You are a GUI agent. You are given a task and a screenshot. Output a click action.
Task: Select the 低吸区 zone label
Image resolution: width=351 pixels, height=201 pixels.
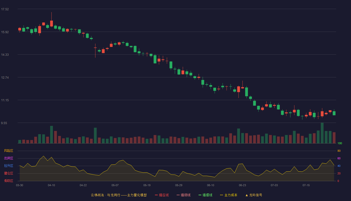click(x=9, y=181)
